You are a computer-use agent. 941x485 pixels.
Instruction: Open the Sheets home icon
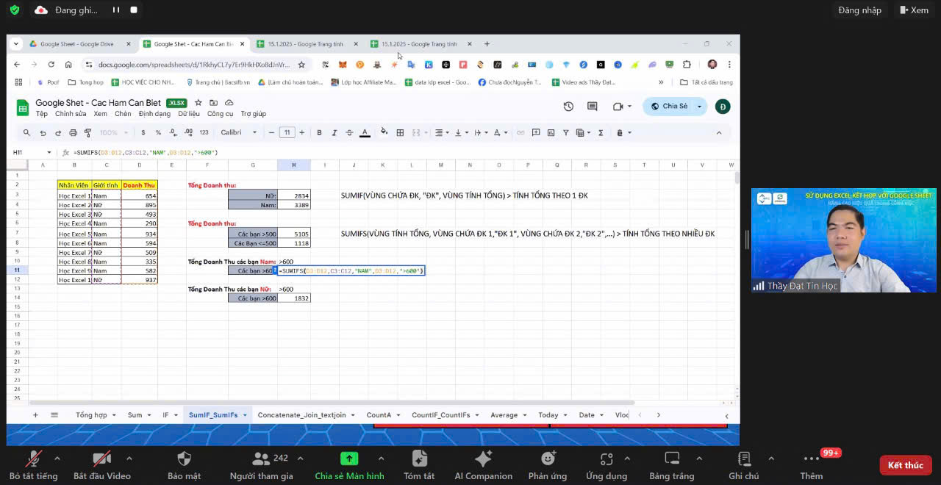click(x=23, y=108)
